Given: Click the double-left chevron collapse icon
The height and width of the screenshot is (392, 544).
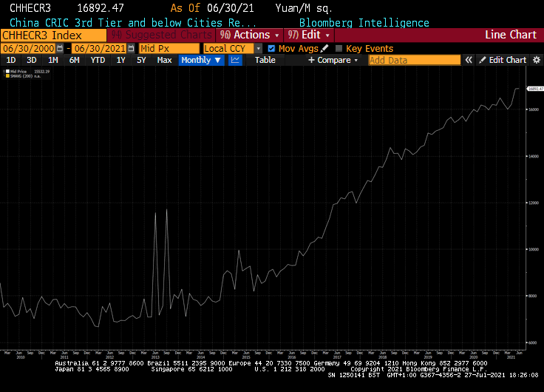Looking at the screenshot, I should point(468,60).
